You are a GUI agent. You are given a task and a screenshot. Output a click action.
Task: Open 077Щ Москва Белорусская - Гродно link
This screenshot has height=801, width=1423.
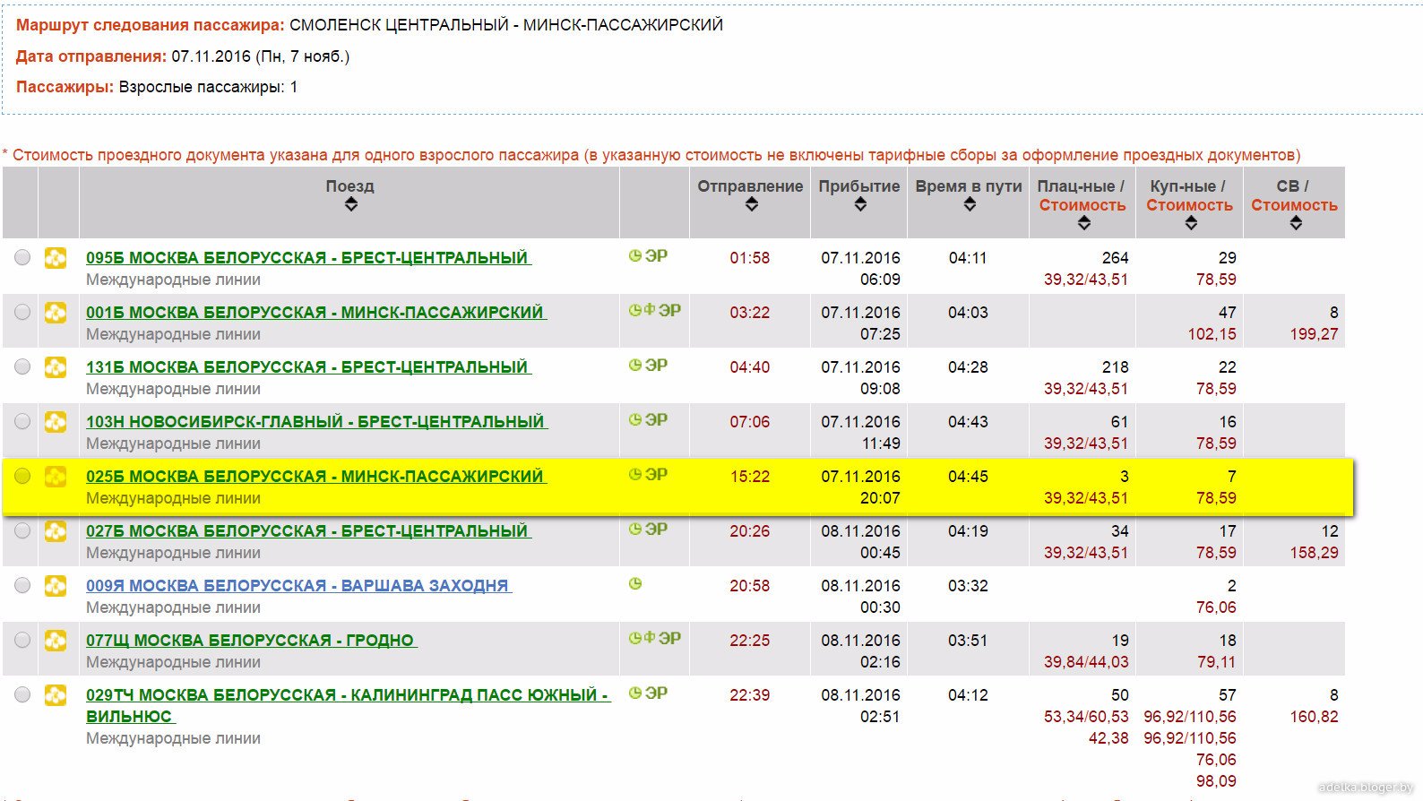[x=251, y=641]
